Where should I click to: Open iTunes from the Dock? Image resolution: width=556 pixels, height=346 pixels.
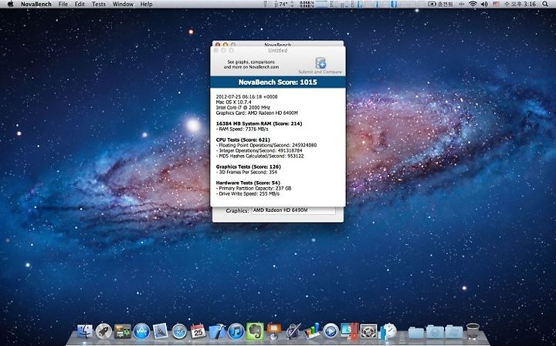(x=236, y=331)
